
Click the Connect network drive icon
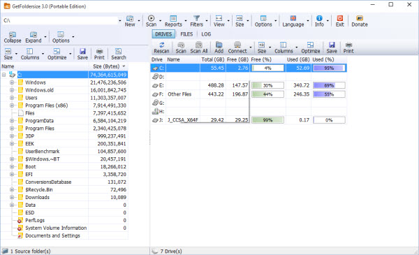pyautogui.click(x=237, y=45)
